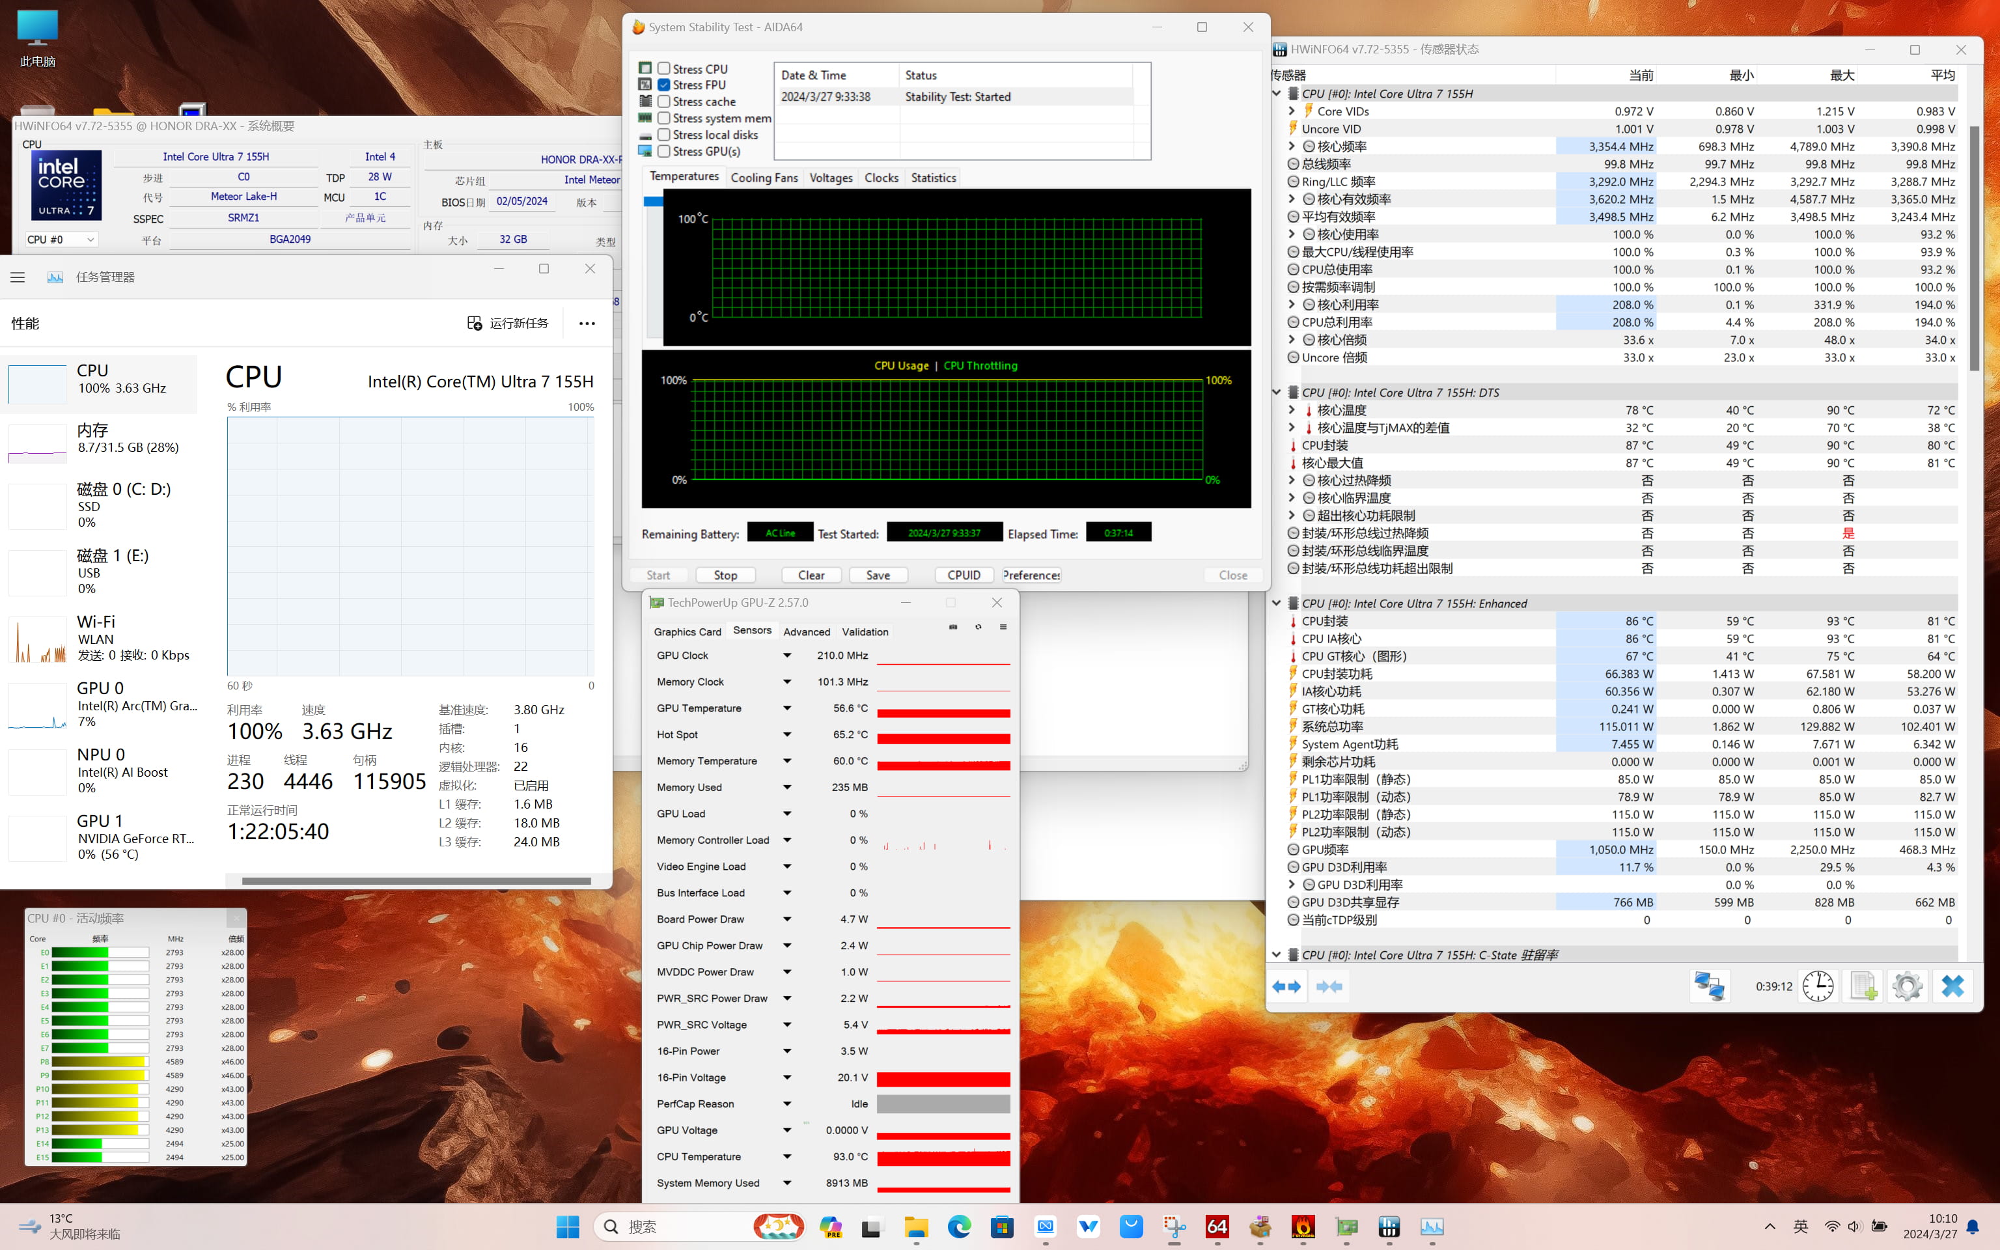The height and width of the screenshot is (1250, 2000).
Task: Open Snipping Tool taskbar icon
Action: pos(1174,1226)
